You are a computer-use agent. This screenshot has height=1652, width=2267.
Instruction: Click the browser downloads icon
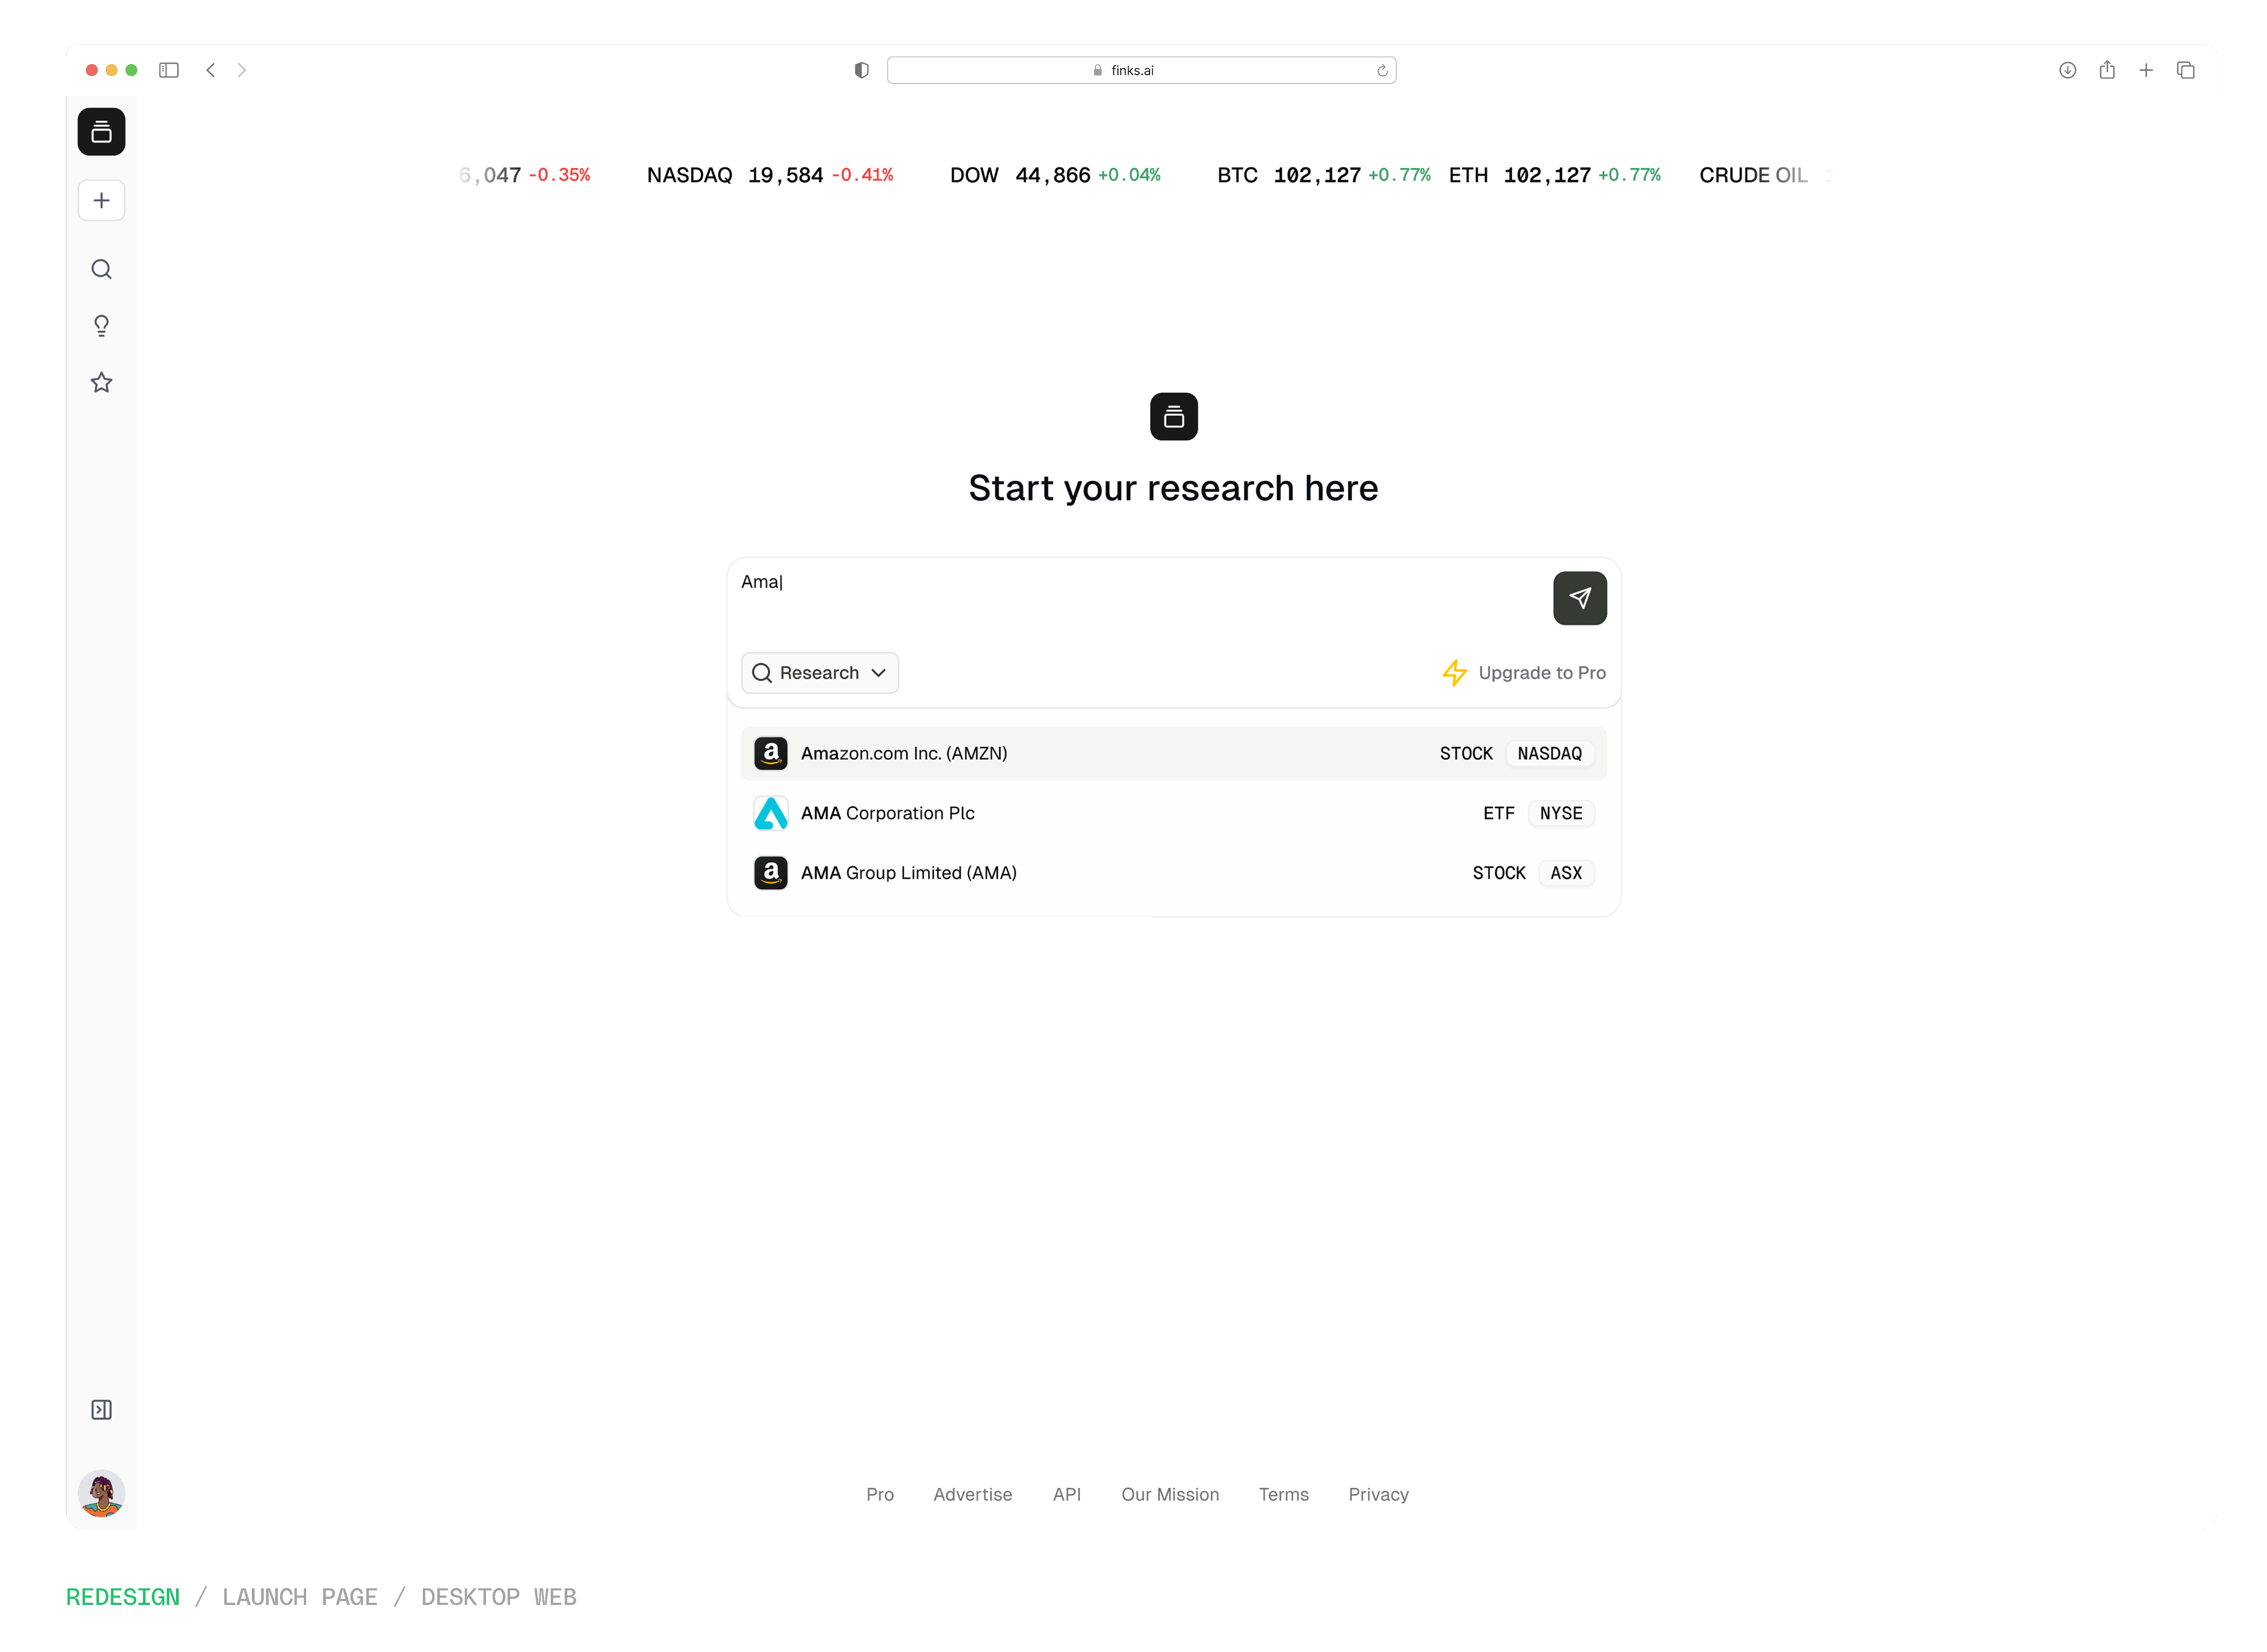[x=2068, y=70]
